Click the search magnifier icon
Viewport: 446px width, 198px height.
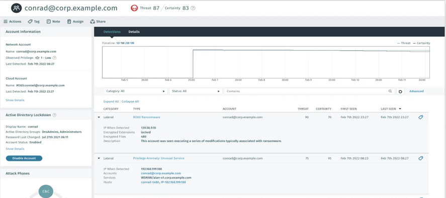coord(390,91)
